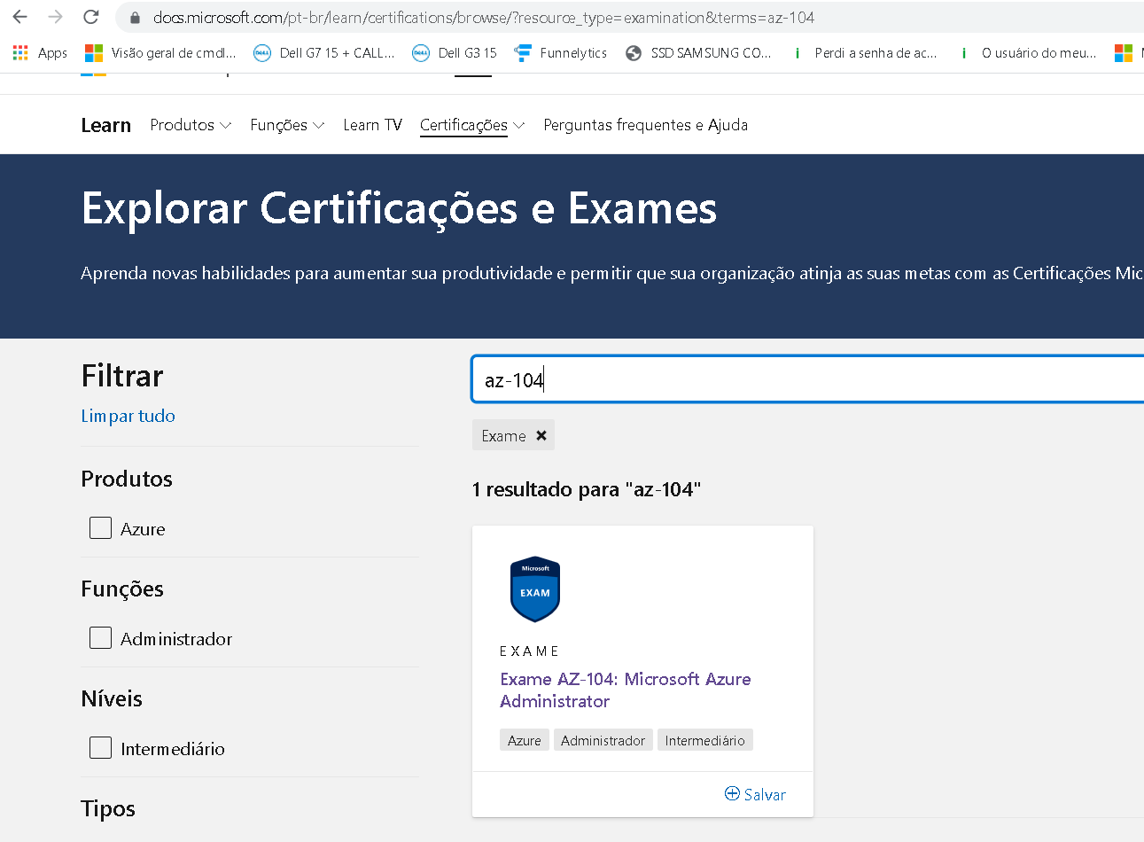This screenshot has width=1144, height=842.
Task: Click the '1 resultado para "az-104"' text
Action: [x=586, y=489]
